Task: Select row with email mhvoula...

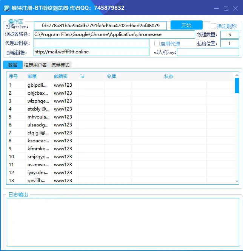Action: [x=121, y=117]
